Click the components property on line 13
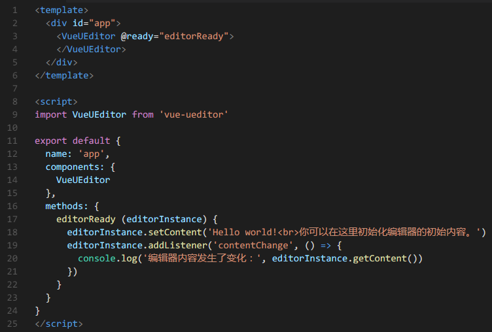The image size is (492, 332). [72, 167]
